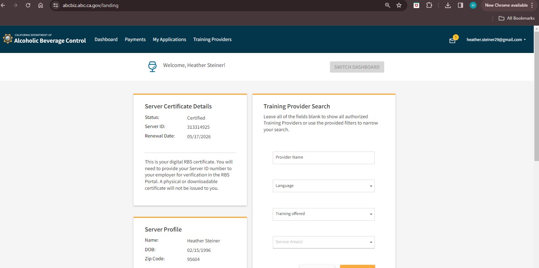539x268 pixels.
Task: Expand the Training offered dropdown
Action: 323,214
